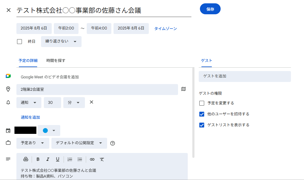
Task: Insert a numbered list in description
Action: point(70,159)
